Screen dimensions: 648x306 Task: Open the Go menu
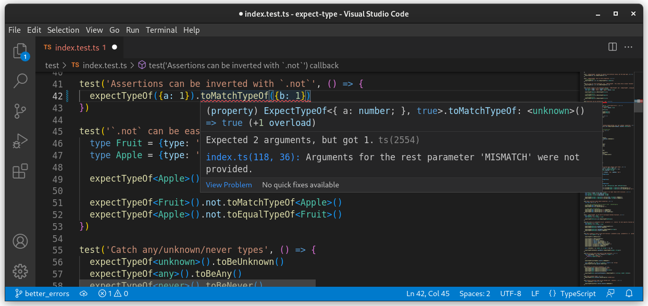[115, 30]
